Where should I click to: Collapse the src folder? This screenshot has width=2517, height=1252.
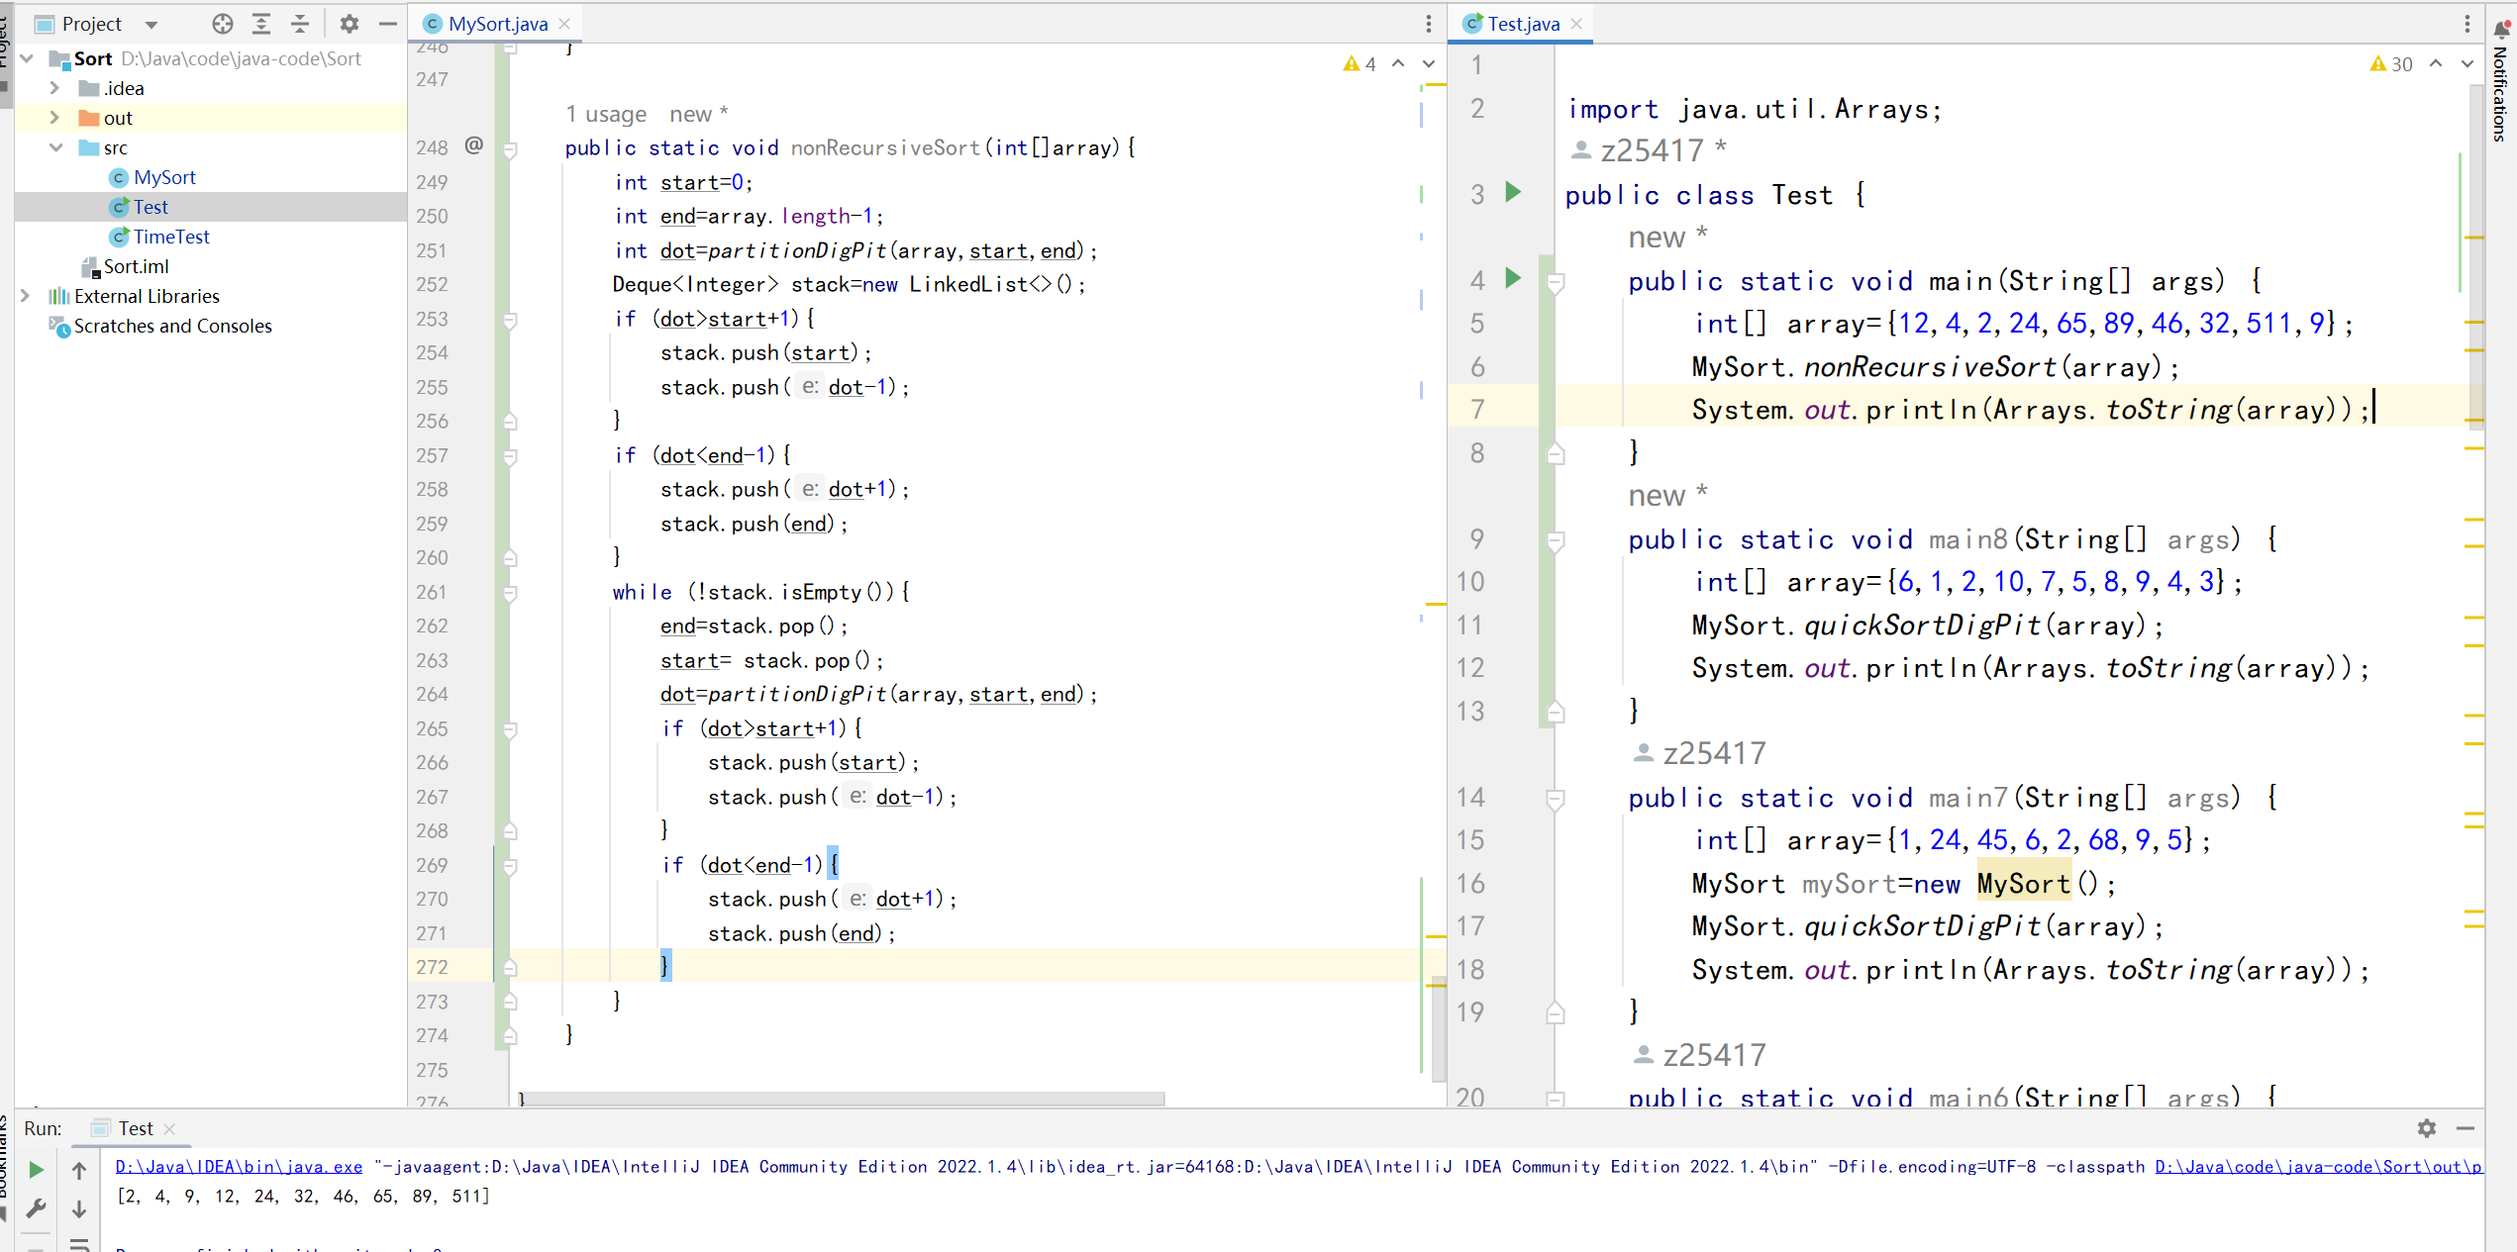(55, 147)
